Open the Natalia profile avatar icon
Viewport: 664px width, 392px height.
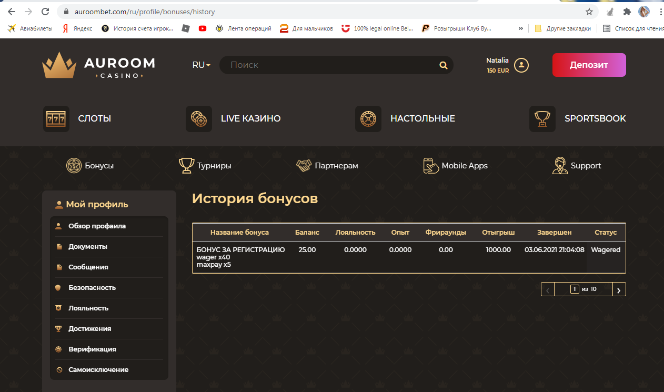tap(520, 65)
